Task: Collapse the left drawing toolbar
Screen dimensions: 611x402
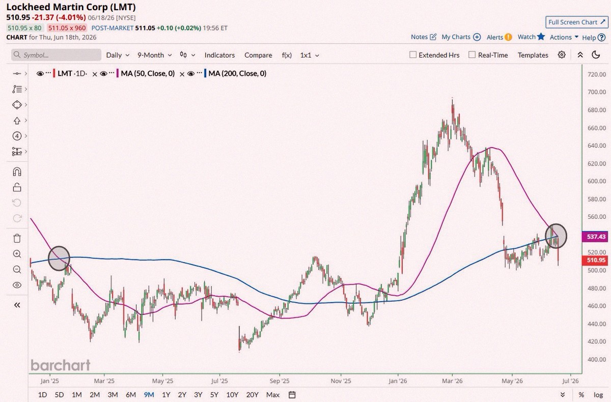Action: pos(16,305)
